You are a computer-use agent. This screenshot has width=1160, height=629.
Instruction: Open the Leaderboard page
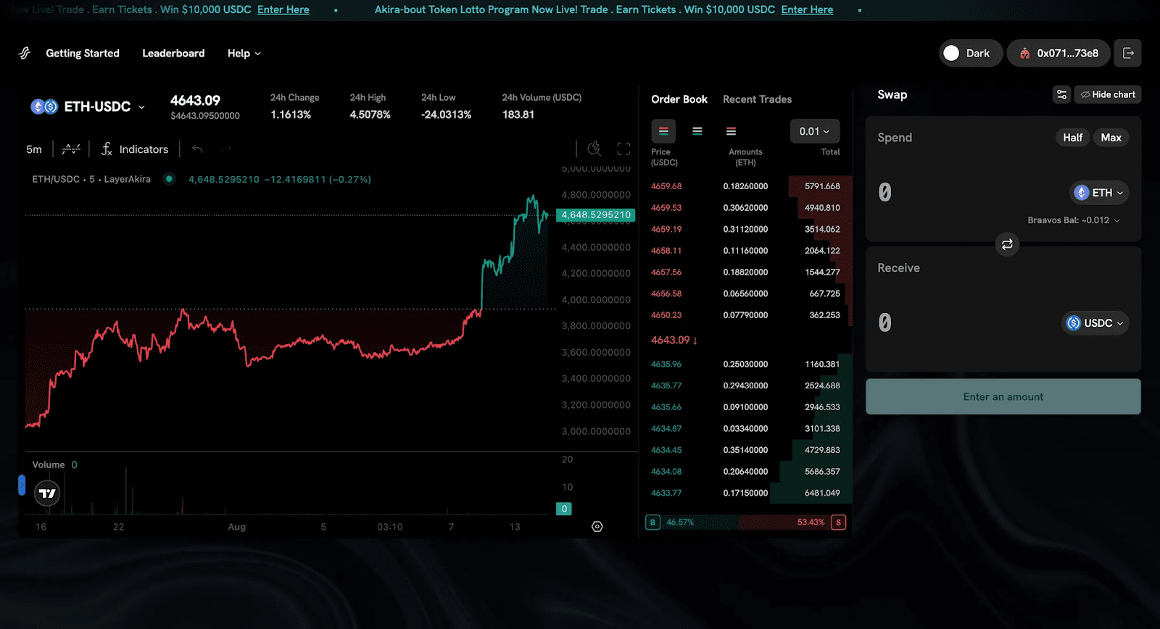[173, 53]
